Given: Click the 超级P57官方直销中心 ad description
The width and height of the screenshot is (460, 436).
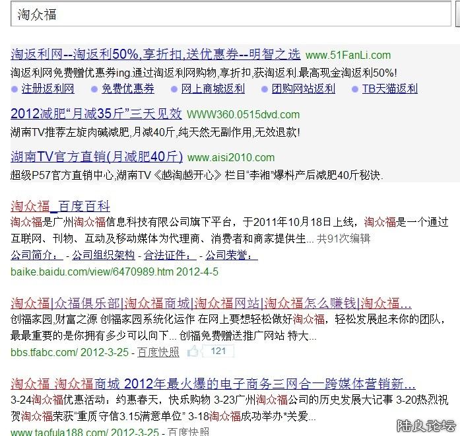Looking at the screenshot, I should click(x=197, y=175).
